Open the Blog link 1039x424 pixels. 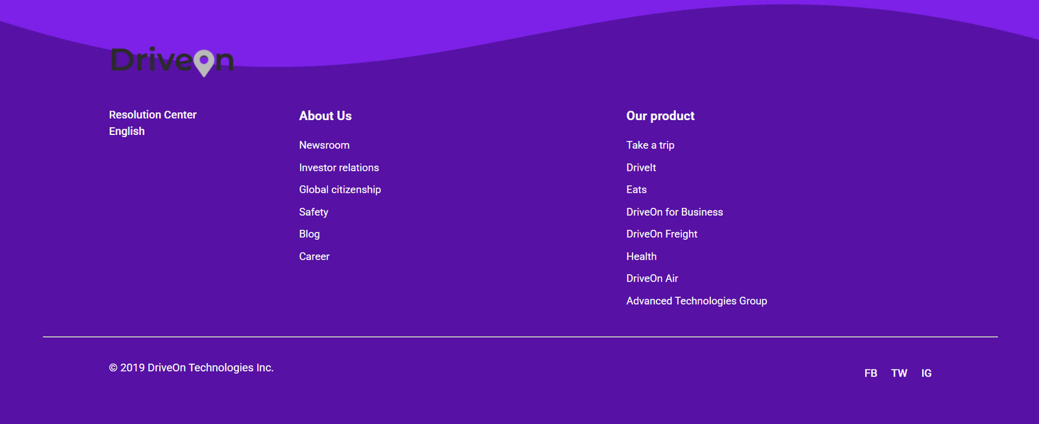click(309, 234)
